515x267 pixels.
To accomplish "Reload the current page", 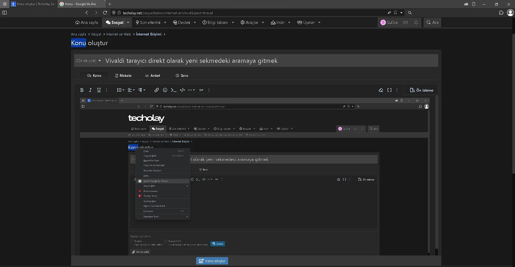I will tap(105, 13).
